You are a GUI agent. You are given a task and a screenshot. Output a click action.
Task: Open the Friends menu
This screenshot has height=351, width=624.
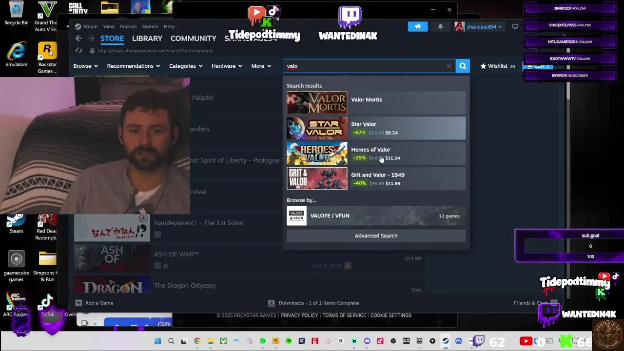(128, 27)
